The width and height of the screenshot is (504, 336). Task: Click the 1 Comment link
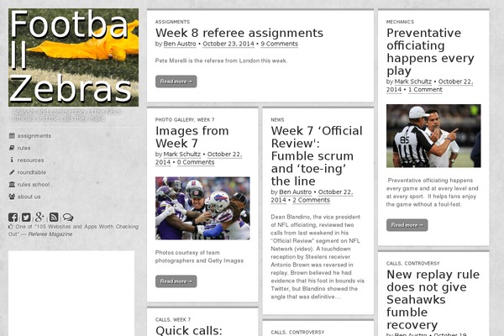coord(425,90)
